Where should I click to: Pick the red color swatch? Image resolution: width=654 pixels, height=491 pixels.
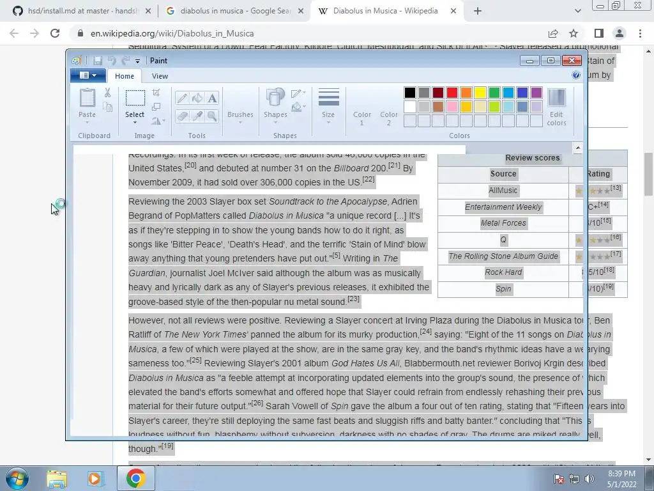(452, 93)
